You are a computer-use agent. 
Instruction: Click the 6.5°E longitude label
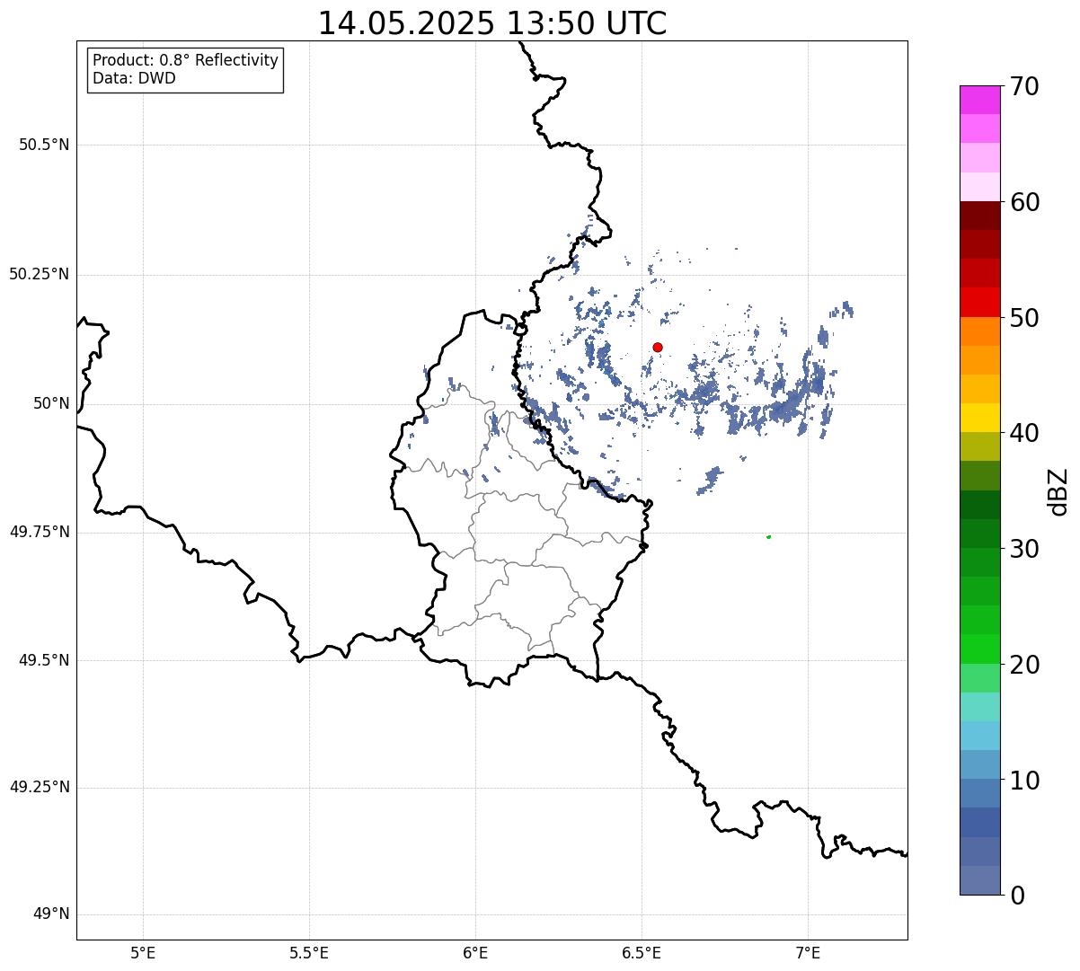point(642,953)
